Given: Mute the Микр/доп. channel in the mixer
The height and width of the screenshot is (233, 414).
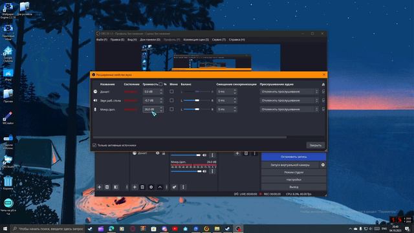Looking at the screenshot, I should pyautogui.click(x=204, y=172).
